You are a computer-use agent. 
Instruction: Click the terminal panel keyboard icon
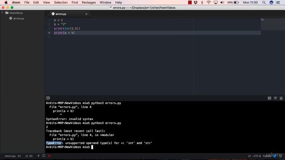pos(48,98)
